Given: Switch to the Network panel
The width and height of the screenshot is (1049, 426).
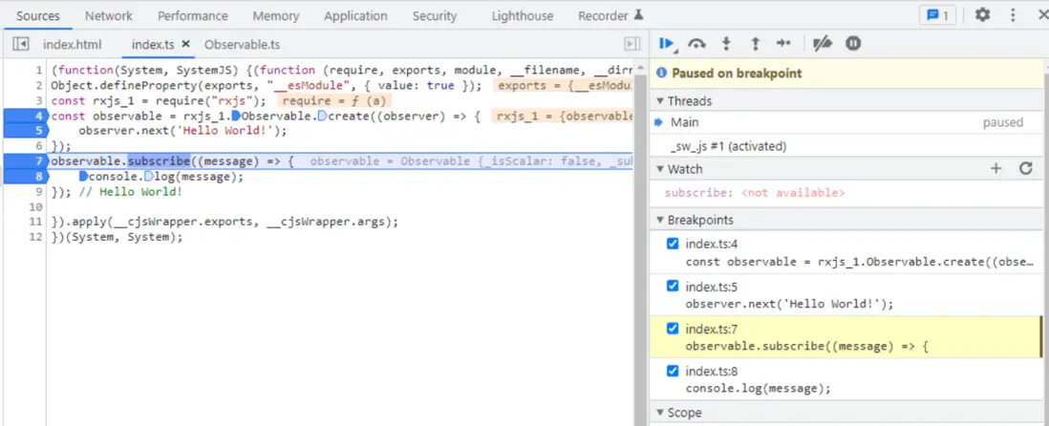Looking at the screenshot, I should point(108,15).
